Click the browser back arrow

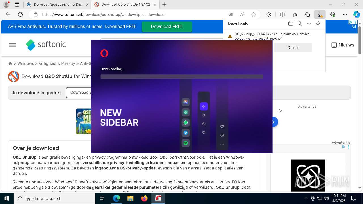click(8, 14)
